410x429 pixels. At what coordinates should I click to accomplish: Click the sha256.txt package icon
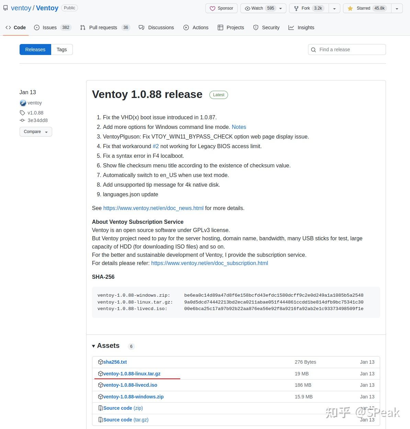coord(100,362)
